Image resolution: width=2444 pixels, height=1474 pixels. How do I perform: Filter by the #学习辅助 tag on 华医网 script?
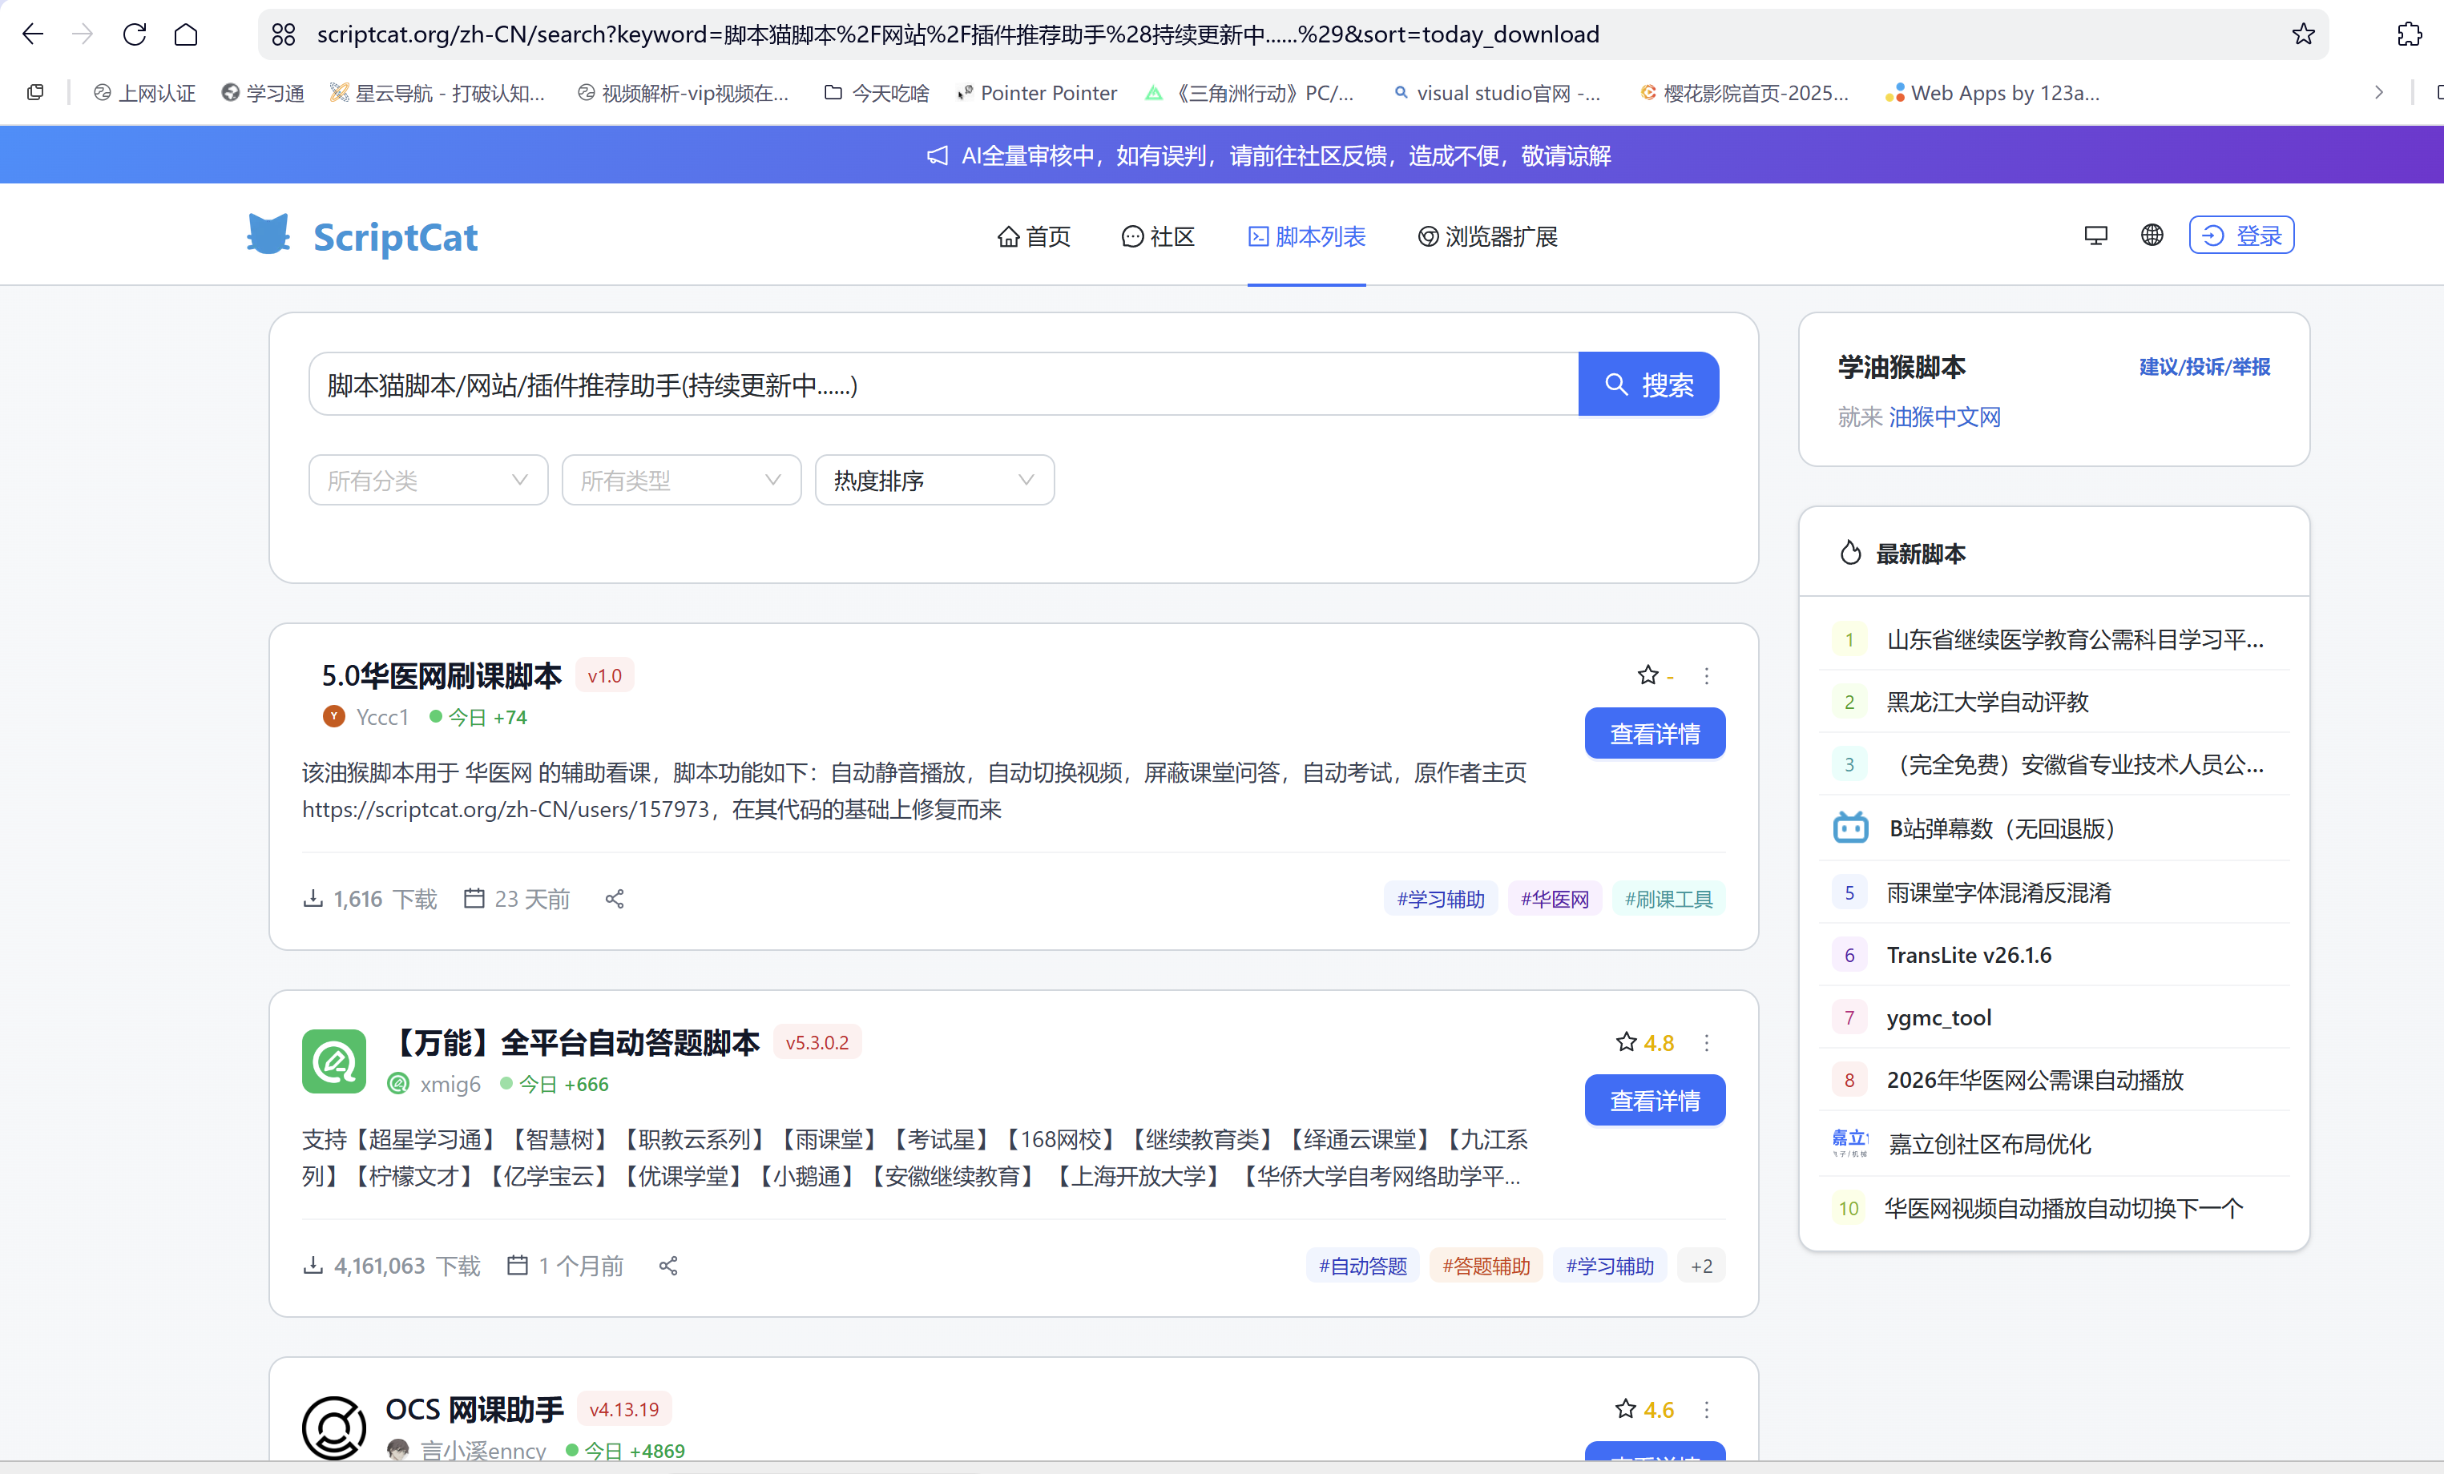[x=1440, y=899]
